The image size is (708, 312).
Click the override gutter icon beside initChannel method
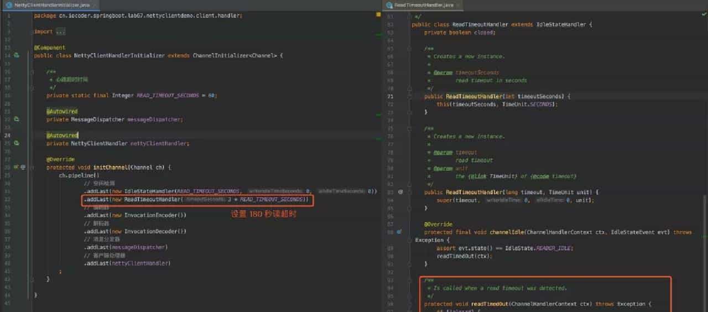pyautogui.click(x=17, y=167)
